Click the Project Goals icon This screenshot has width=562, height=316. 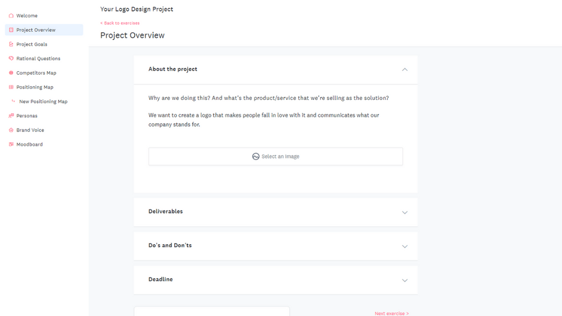point(11,44)
